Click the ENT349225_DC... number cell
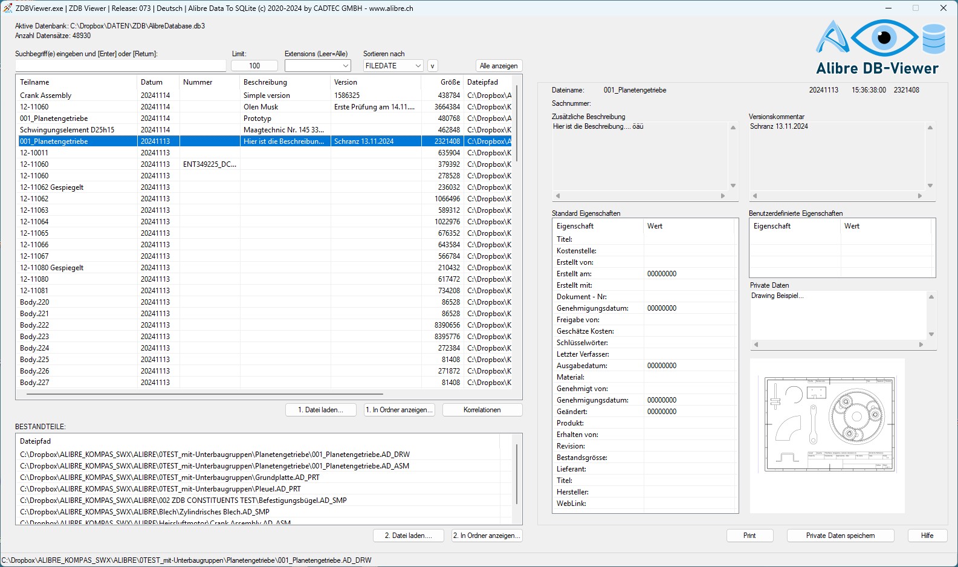958x567 pixels. point(210,164)
